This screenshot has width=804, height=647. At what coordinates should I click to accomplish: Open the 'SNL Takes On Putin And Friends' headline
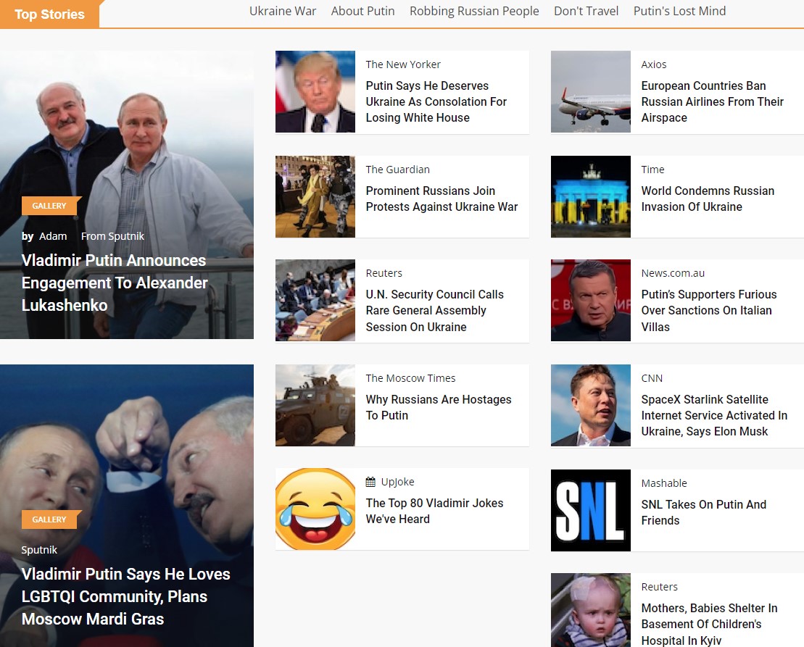tap(703, 512)
